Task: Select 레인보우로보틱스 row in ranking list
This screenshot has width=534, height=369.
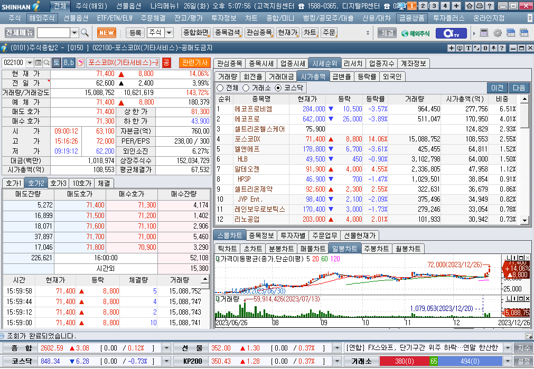Action: [x=366, y=210]
